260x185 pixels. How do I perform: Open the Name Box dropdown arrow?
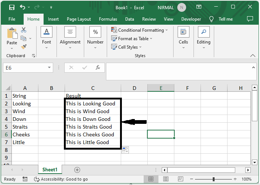pyautogui.click(x=49, y=68)
